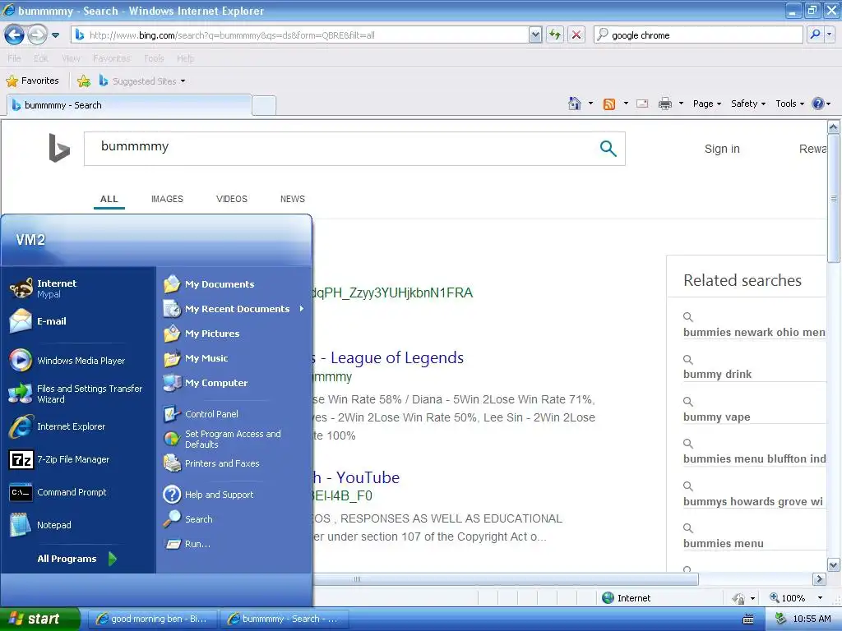Switch to the NEWS tab
The height and width of the screenshot is (631, 842).
(x=293, y=199)
